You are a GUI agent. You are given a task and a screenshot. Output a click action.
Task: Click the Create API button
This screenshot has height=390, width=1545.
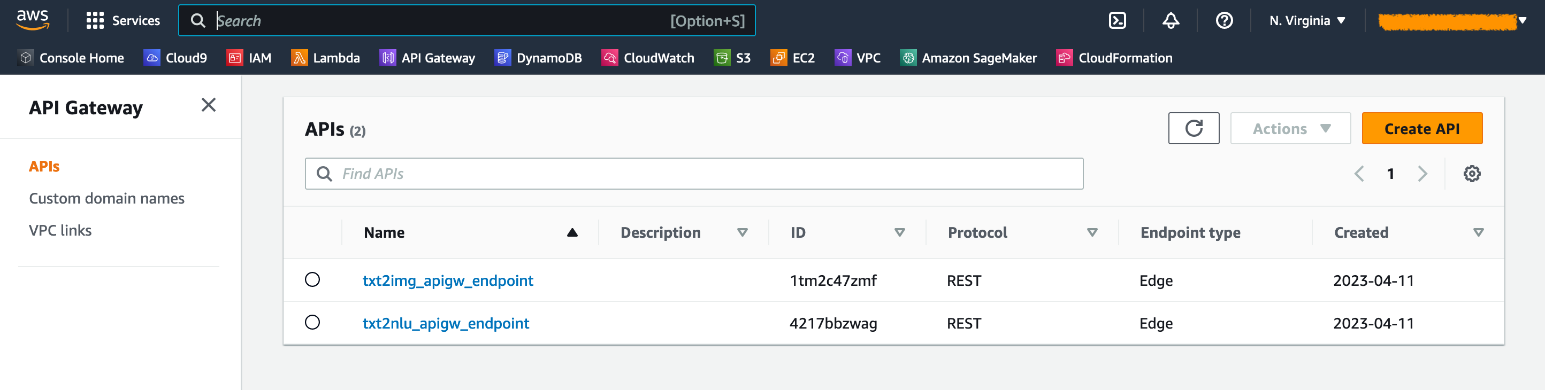[x=1421, y=128]
